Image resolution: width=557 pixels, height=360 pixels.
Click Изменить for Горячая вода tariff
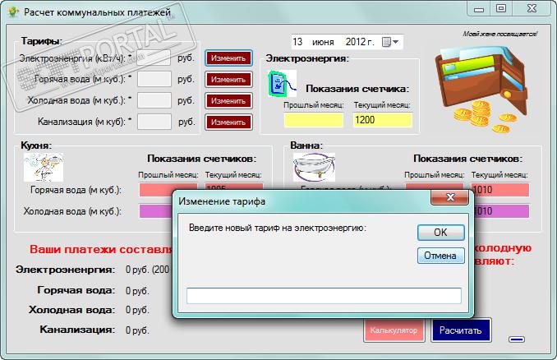click(228, 80)
